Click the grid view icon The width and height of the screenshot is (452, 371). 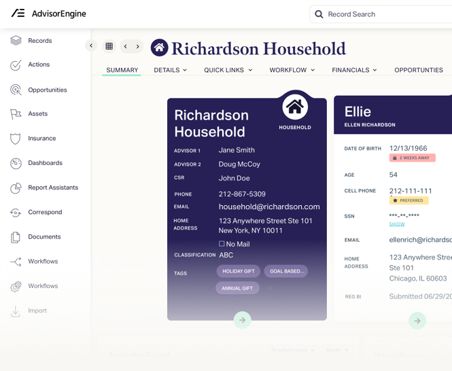tap(109, 46)
